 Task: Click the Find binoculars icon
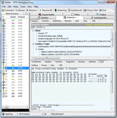(x=100, y=10)
